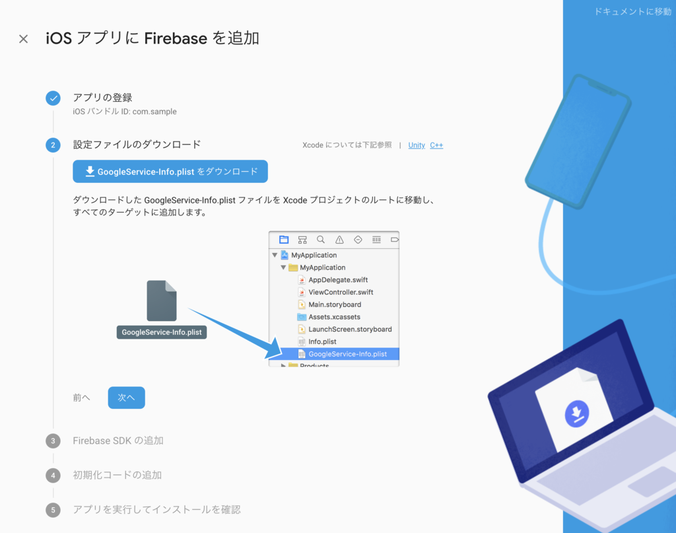Image resolution: width=676 pixels, height=533 pixels.
Task: Go back with the 前へ button
Action: pyautogui.click(x=81, y=398)
